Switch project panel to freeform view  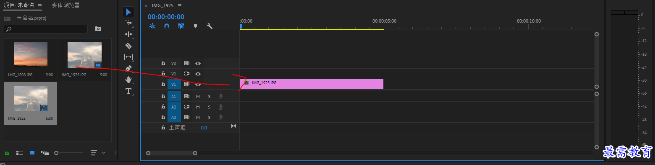45,153
